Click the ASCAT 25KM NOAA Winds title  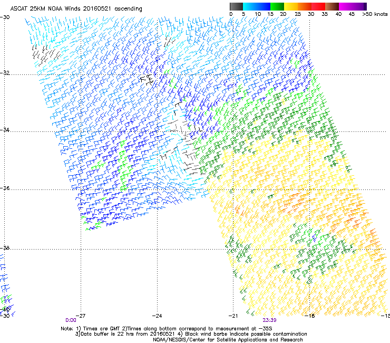point(76,8)
